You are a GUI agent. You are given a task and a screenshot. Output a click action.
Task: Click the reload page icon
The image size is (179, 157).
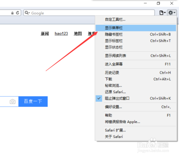tap(18, 13)
